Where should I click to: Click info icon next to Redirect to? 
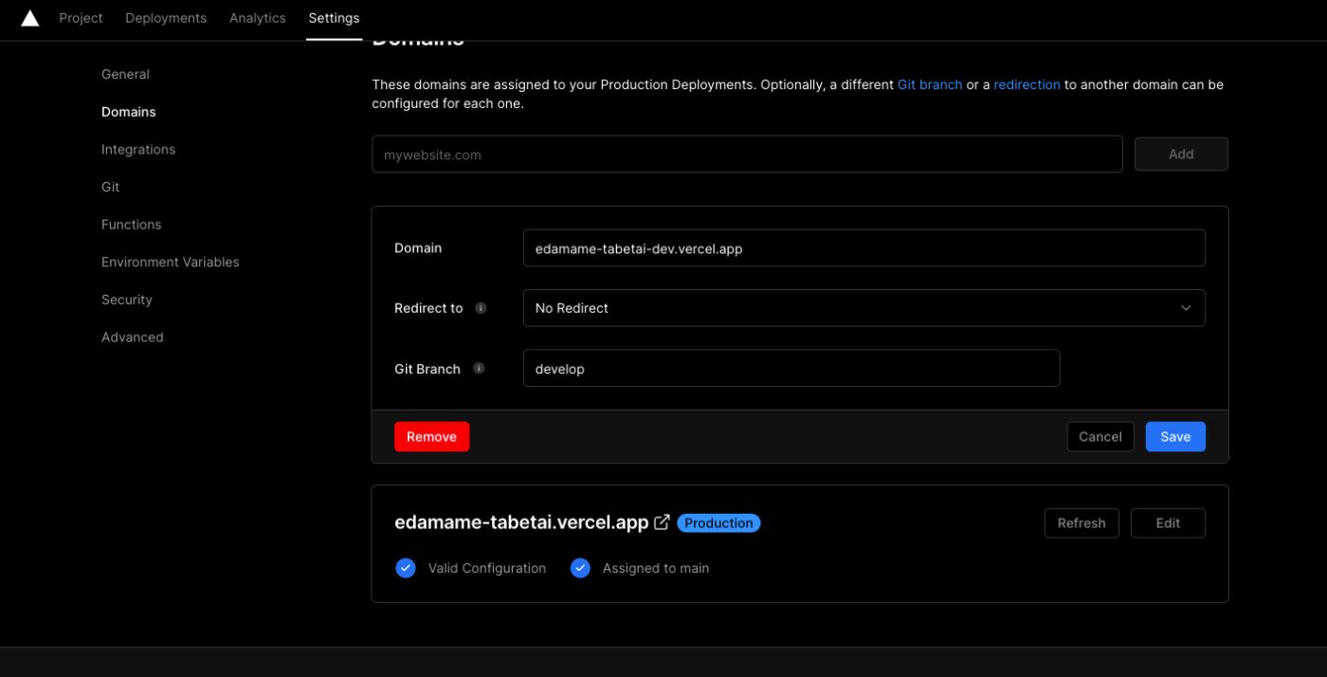click(x=481, y=308)
